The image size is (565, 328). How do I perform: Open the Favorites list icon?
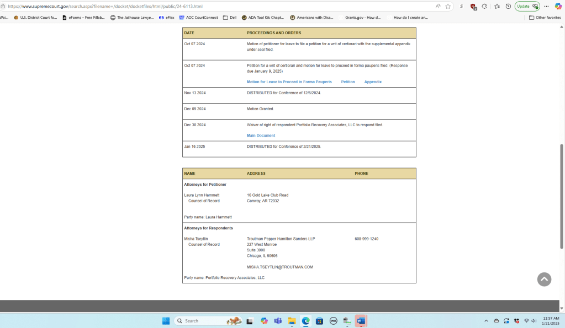[x=497, y=6]
